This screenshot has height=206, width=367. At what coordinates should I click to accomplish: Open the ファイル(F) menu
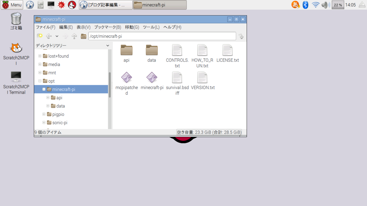(x=46, y=27)
